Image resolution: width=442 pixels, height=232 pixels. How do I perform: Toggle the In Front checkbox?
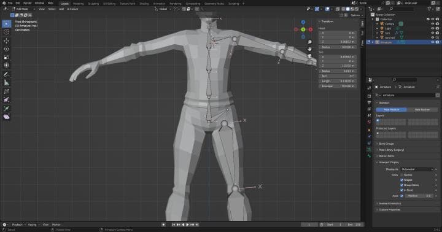(401, 190)
